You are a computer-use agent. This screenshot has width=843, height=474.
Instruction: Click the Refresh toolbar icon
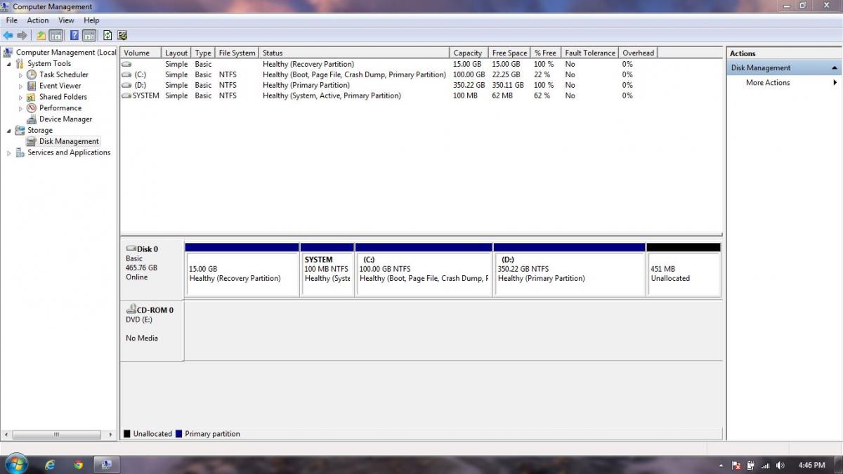[107, 35]
